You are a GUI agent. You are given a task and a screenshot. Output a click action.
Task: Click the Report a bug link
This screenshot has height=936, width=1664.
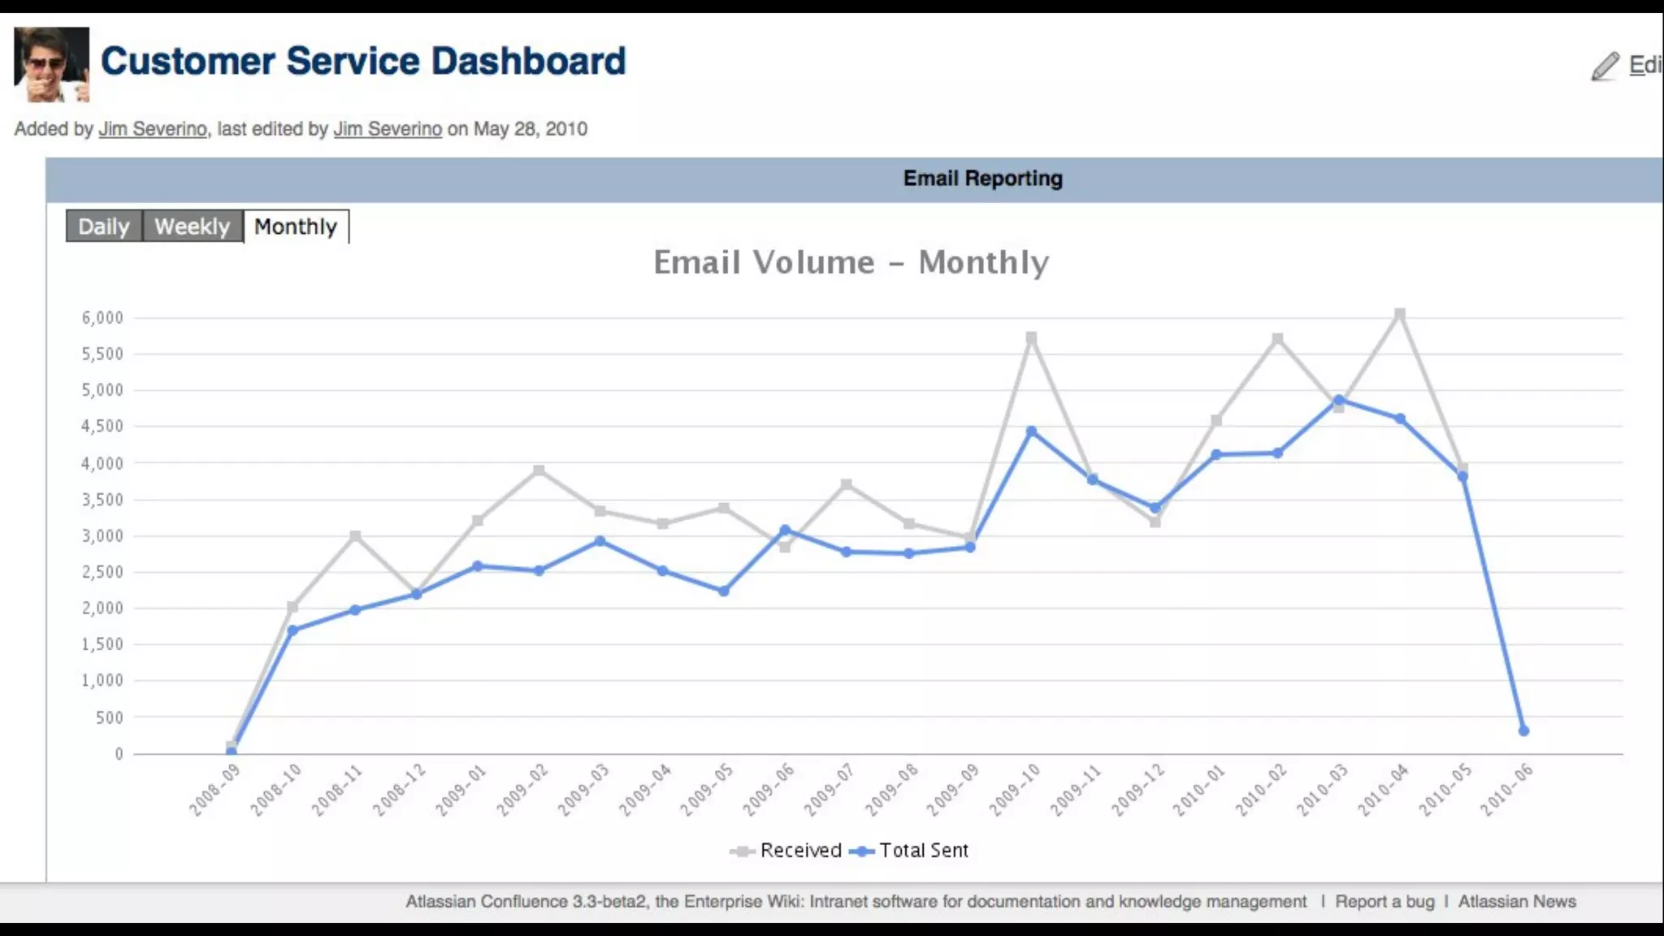pyautogui.click(x=1384, y=901)
